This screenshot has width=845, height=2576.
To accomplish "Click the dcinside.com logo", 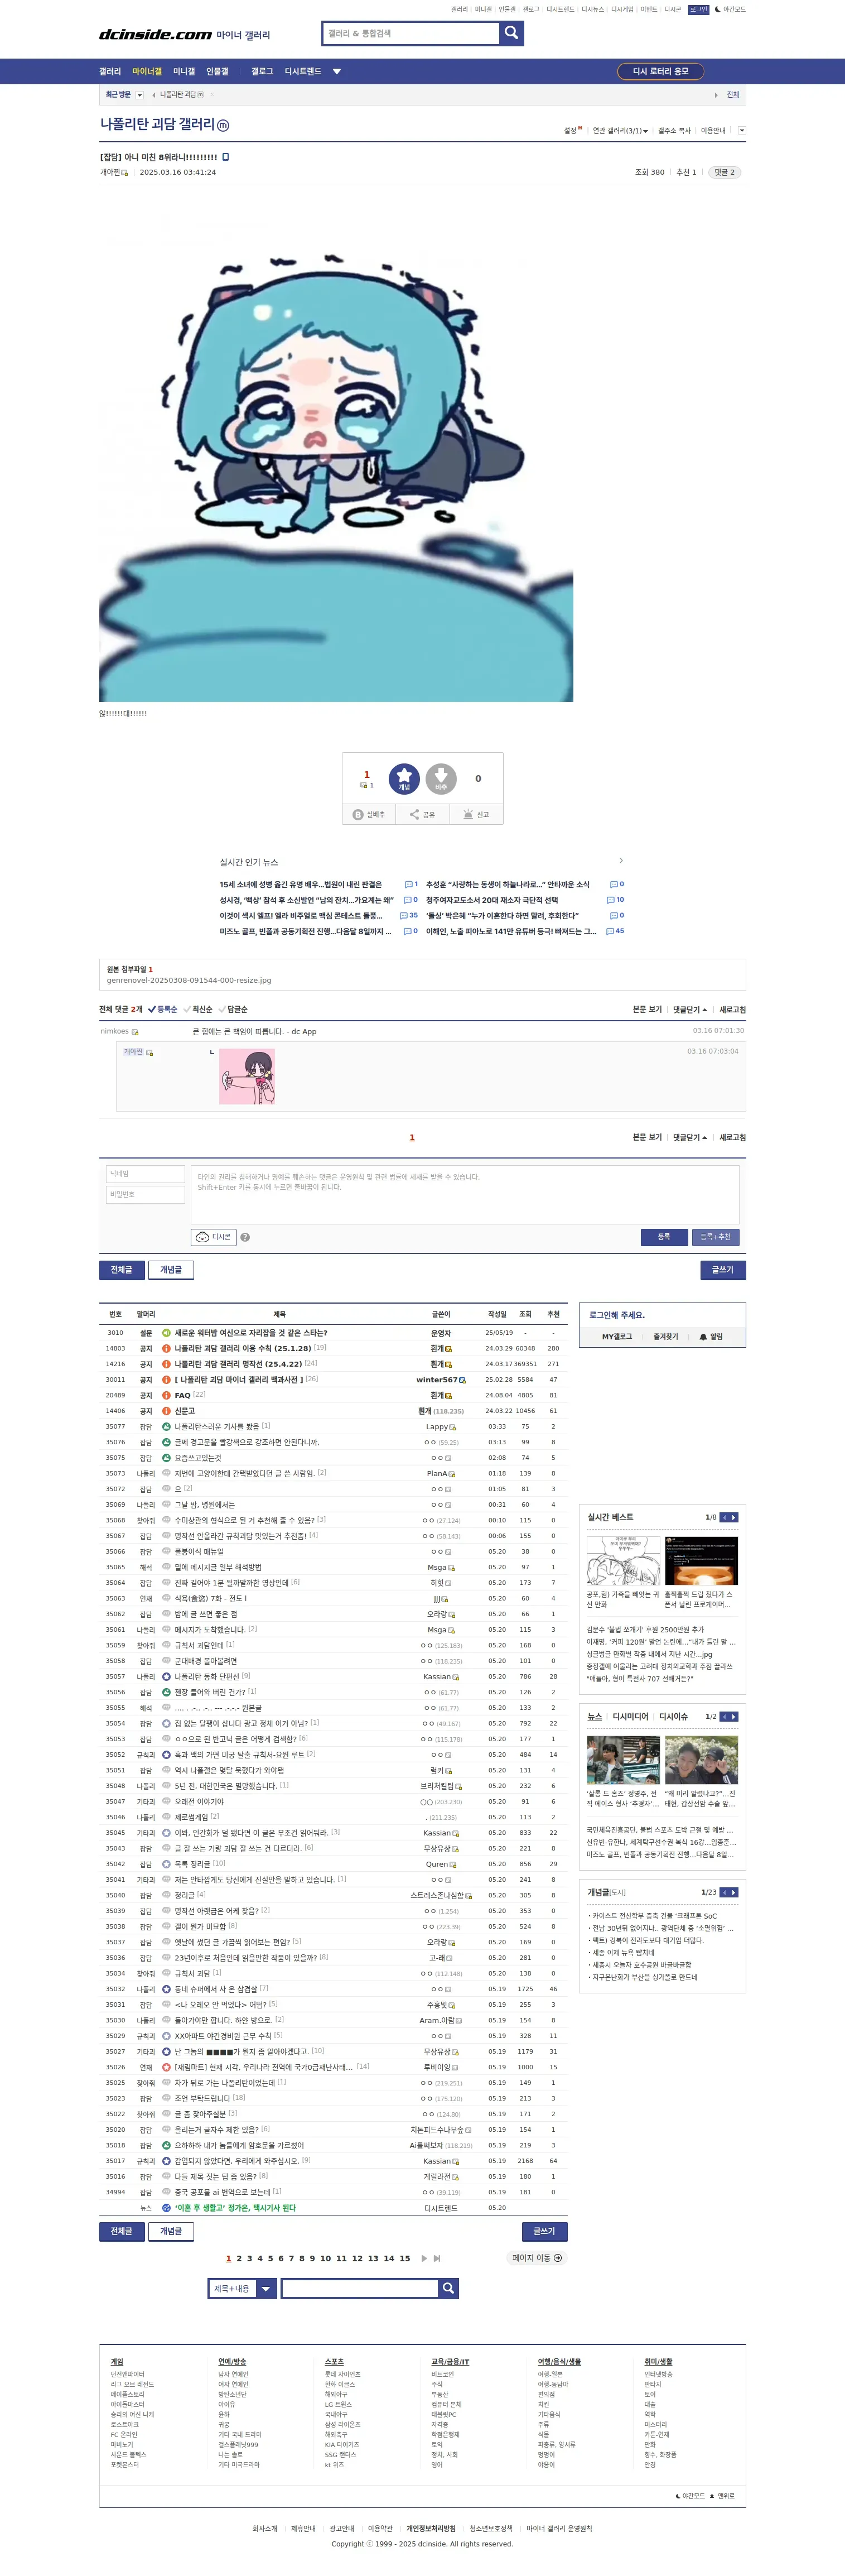I will [155, 34].
